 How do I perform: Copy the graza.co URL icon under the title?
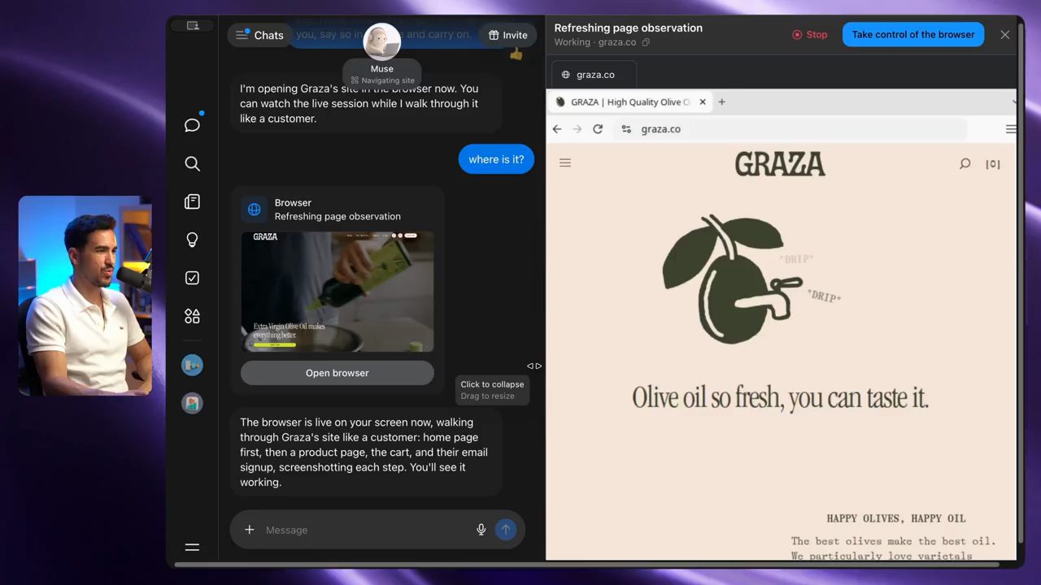click(x=646, y=42)
